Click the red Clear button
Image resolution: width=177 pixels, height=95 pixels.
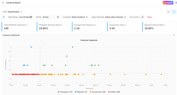click(149, 17)
